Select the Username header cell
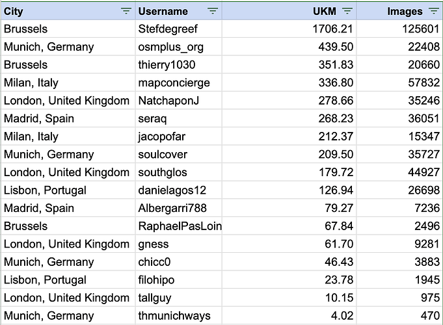443x325 pixels. [x=178, y=11]
